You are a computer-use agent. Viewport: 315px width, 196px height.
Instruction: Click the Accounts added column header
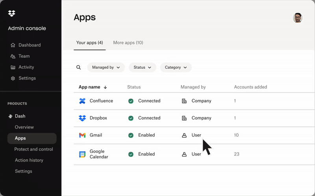point(250,87)
